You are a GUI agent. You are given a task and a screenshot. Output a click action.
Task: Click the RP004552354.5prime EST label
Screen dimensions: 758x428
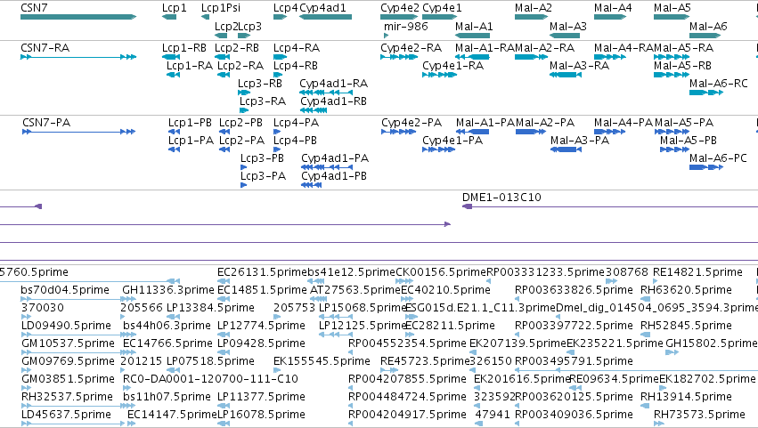pyautogui.click(x=408, y=344)
